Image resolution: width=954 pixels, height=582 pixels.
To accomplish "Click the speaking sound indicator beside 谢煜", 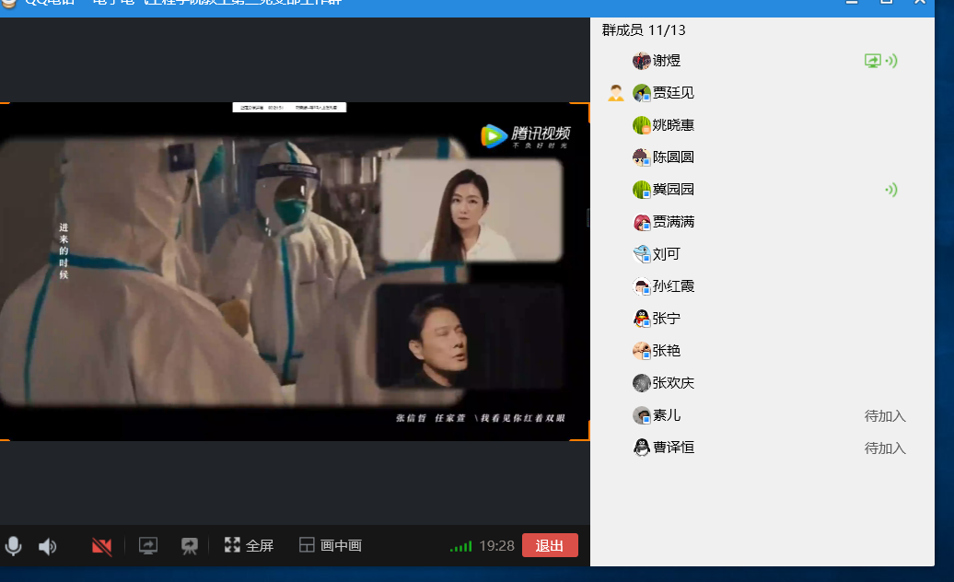I will click(891, 61).
